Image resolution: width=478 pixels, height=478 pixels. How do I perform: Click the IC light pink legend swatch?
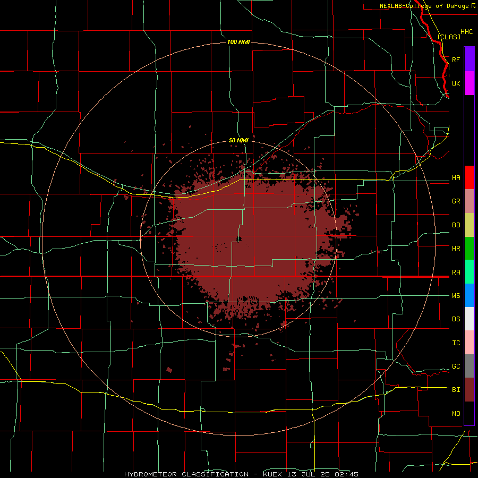(x=469, y=343)
